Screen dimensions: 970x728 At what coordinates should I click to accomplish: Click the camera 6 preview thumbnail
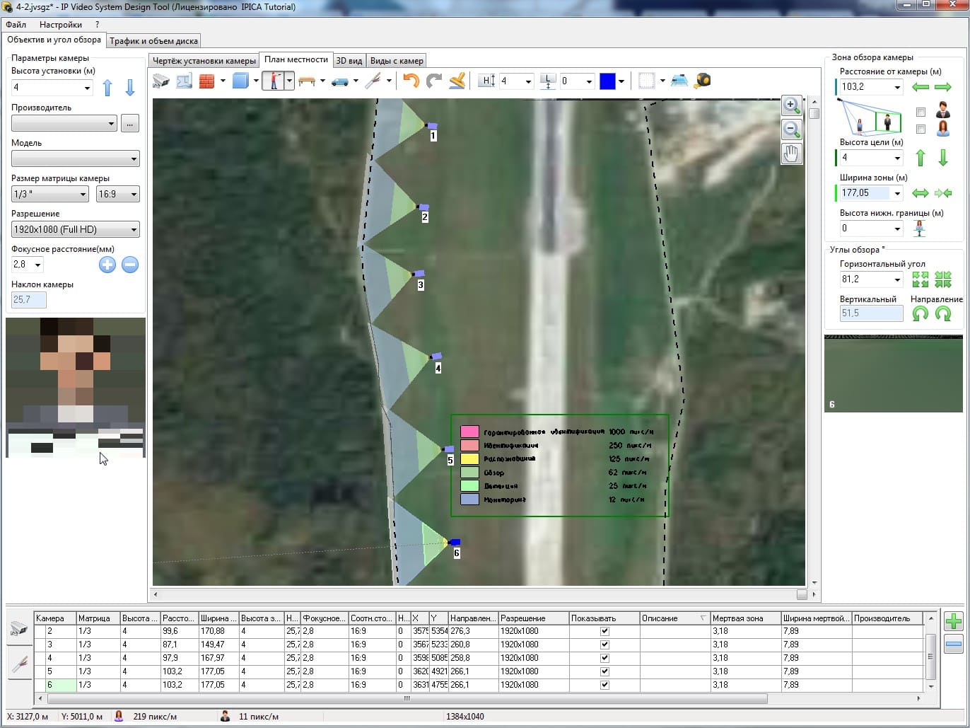pyautogui.click(x=893, y=374)
